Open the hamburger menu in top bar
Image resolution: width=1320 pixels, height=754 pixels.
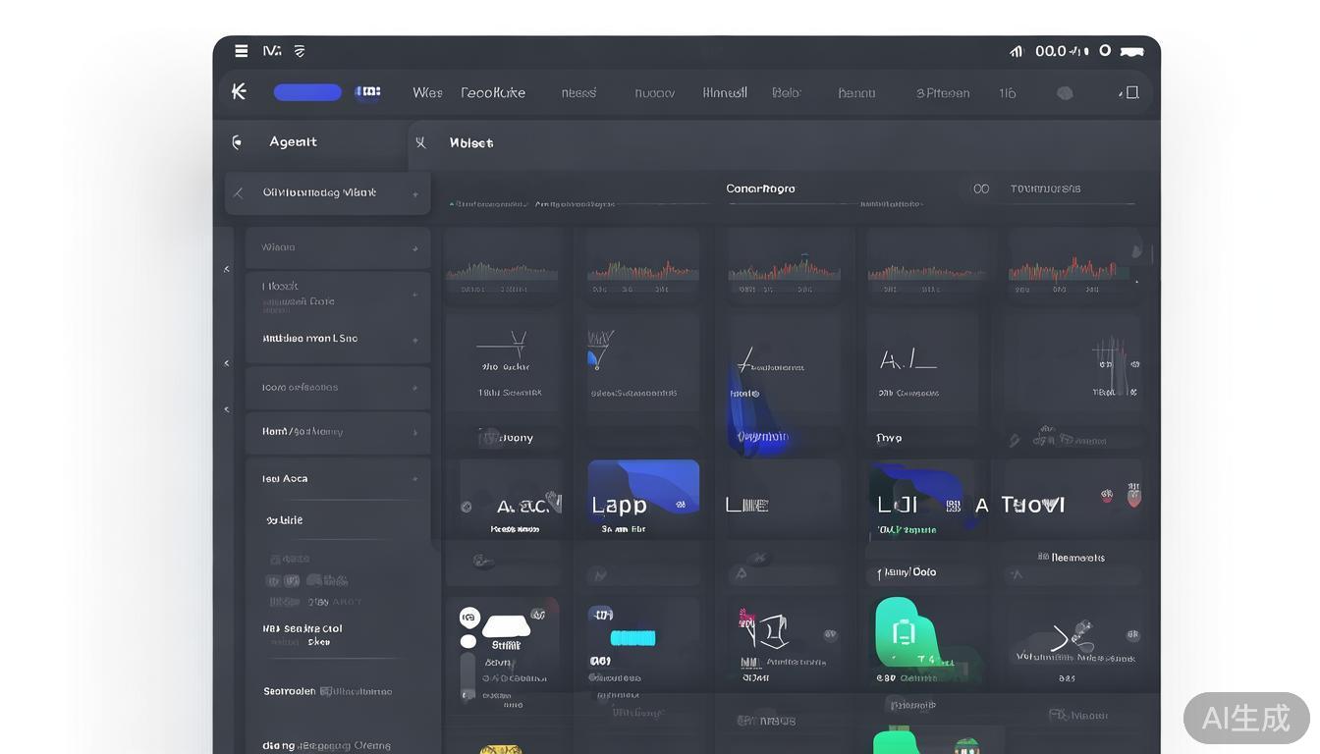point(241,51)
